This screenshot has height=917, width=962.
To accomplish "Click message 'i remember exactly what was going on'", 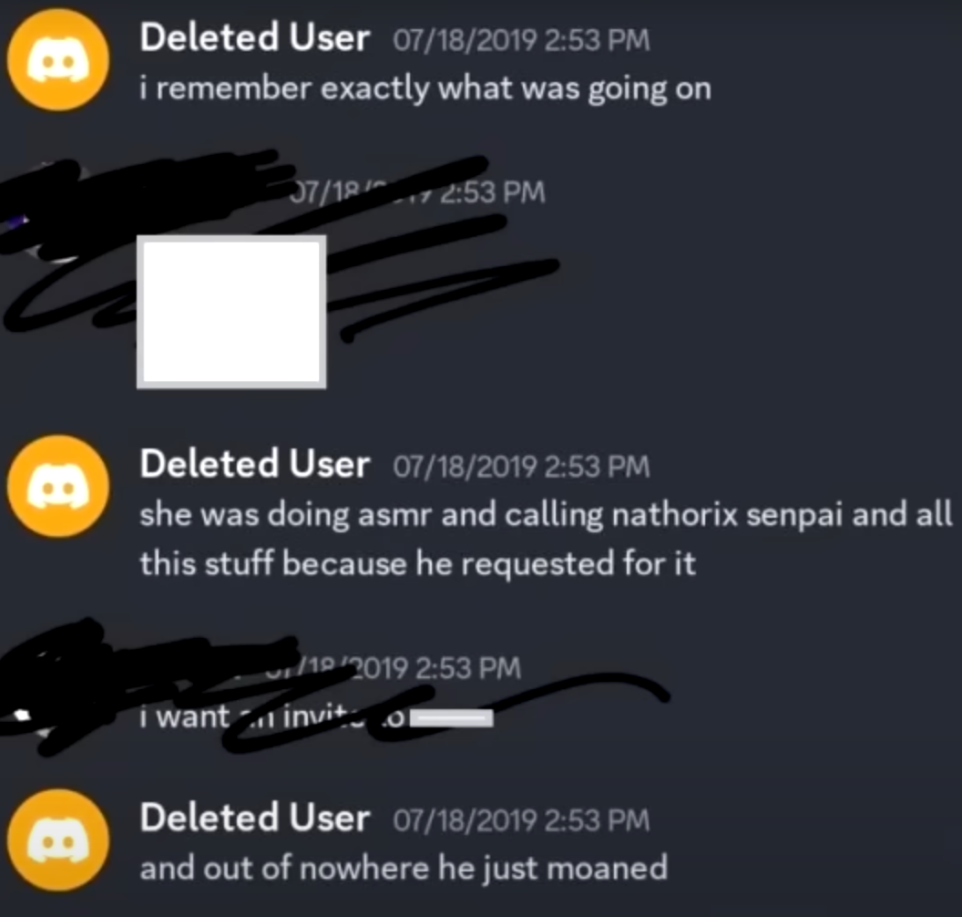I will [425, 89].
